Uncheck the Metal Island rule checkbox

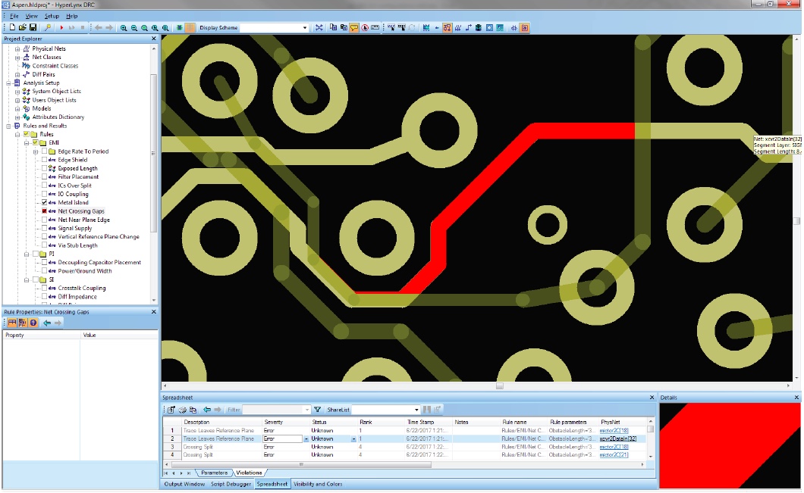click(x=45, y=202)
